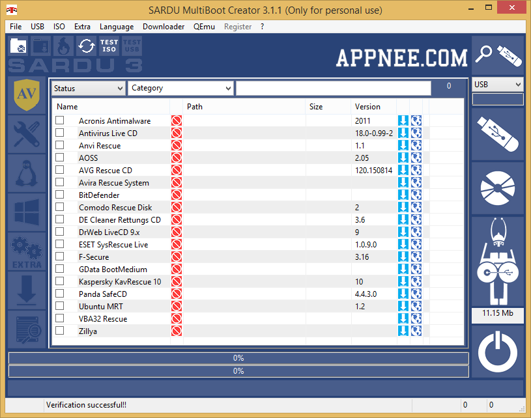
Task: Click the search filter text field
Action: point(334,88)
